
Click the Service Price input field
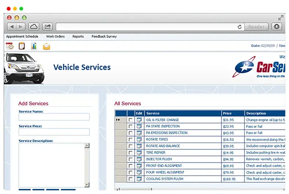[54, 132]
